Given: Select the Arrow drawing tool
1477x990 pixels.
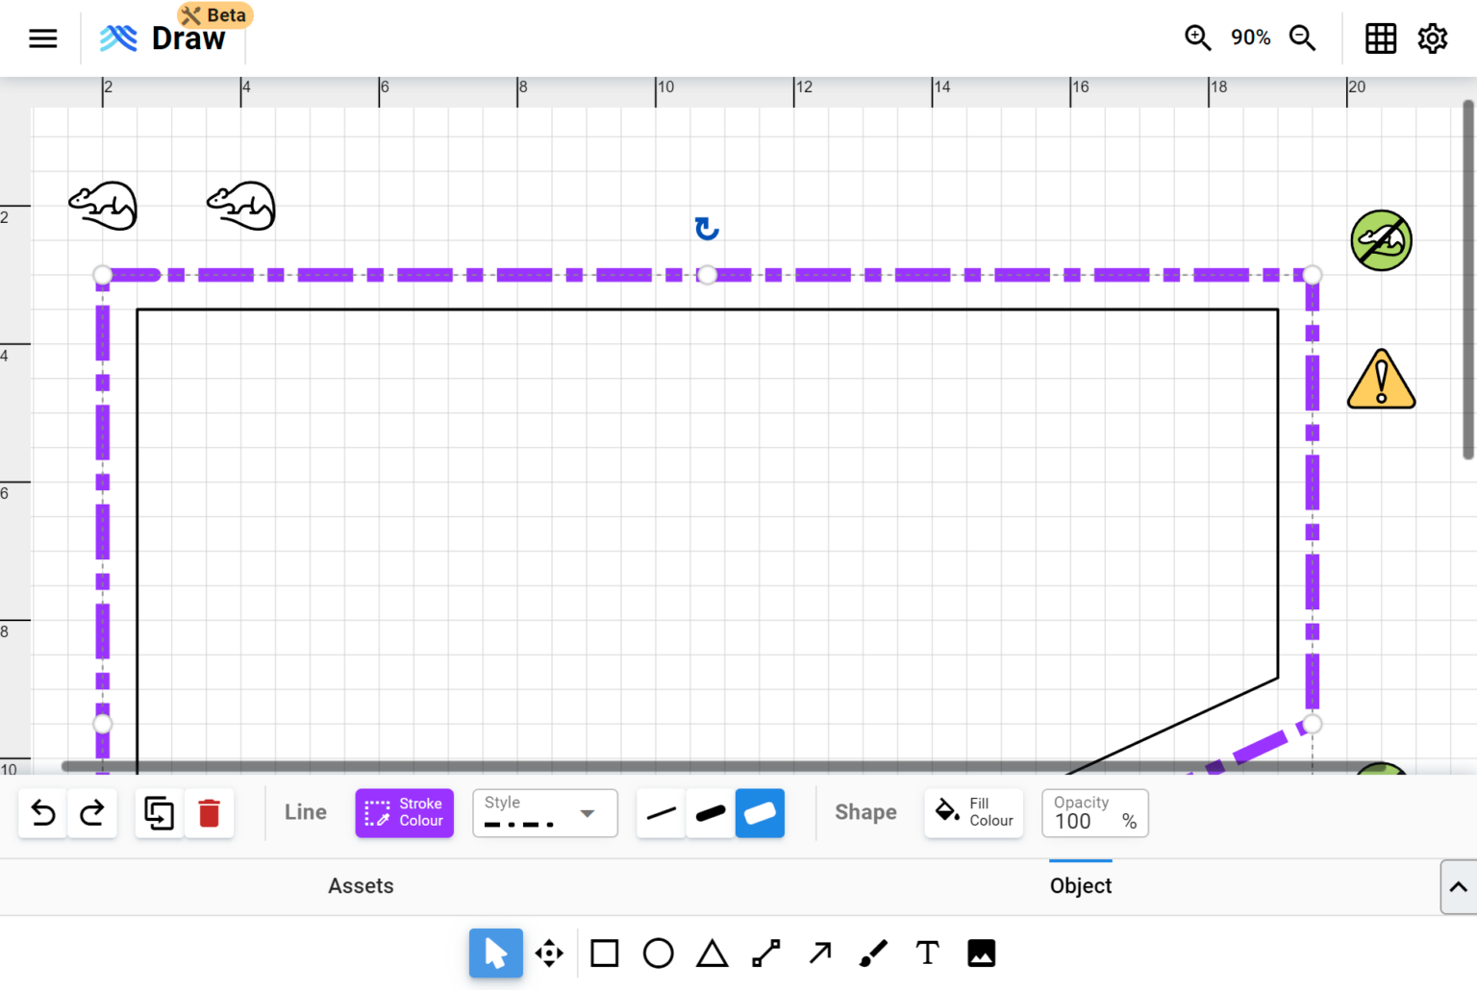Looking at the screenshot, I should [818, 953].
